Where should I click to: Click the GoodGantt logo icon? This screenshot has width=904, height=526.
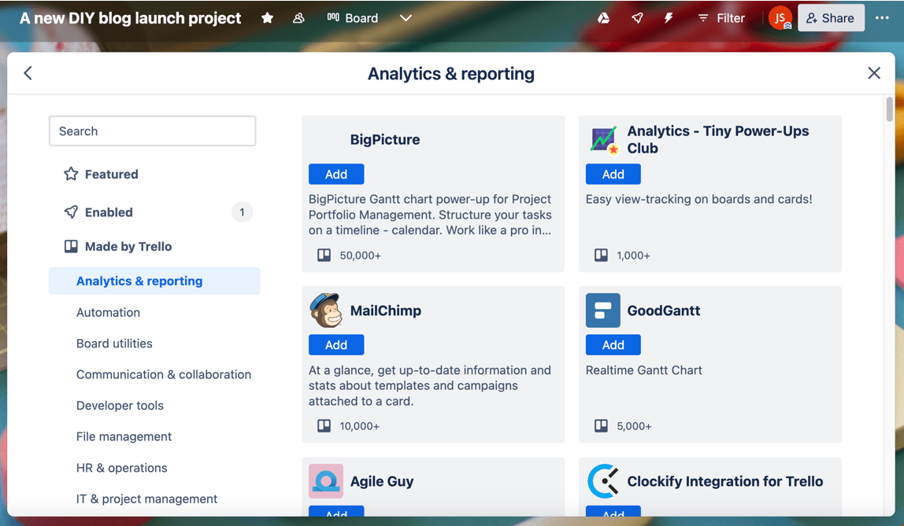coord(603,311)
